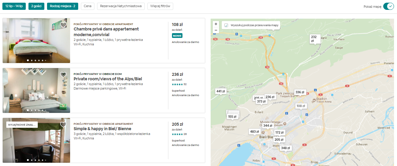Zoom out on the map
397x166 pixels.
tap(216, 30)
